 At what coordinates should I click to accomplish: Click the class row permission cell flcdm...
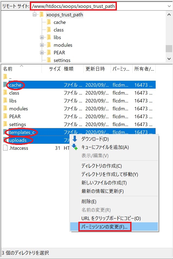(x=120, y=93)
